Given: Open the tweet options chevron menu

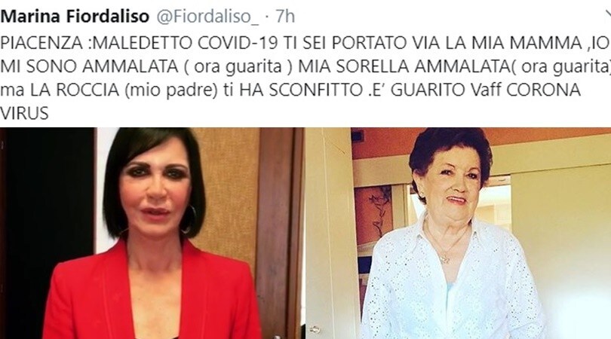Looking at the screenshot, I should coord(607,14).
